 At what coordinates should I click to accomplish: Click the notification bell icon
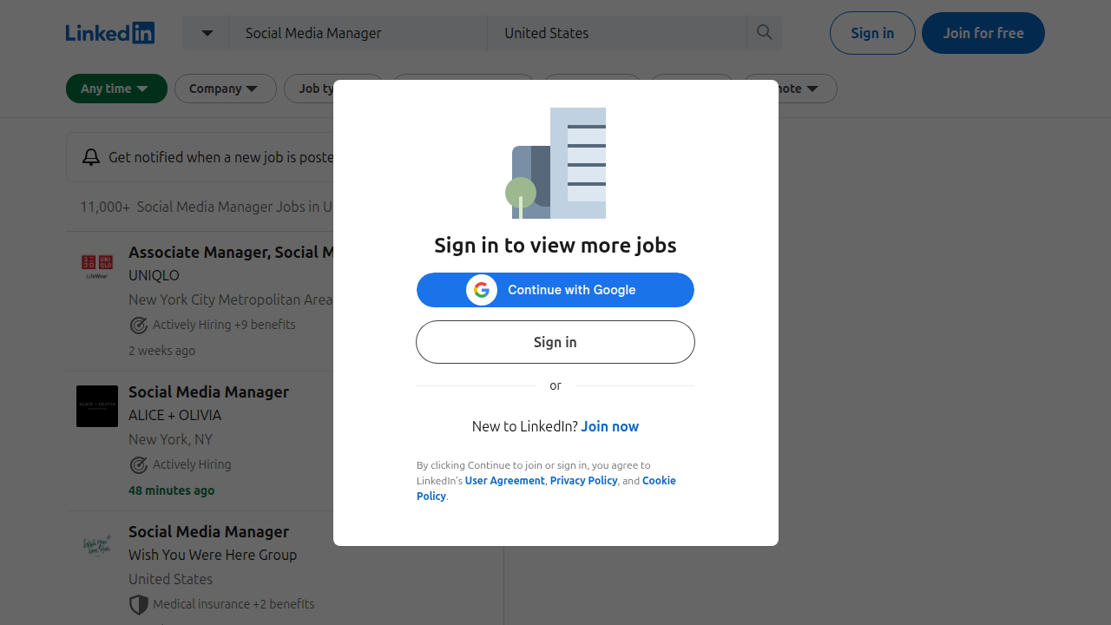(x=91, y=157)
